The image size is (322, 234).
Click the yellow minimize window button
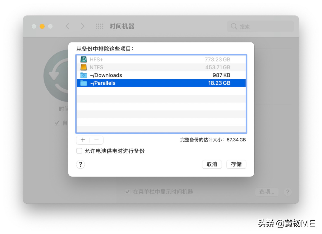(x=42, y=26)
